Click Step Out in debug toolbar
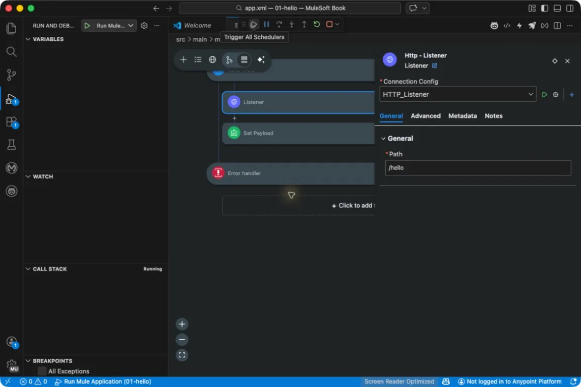 (304, 25)
